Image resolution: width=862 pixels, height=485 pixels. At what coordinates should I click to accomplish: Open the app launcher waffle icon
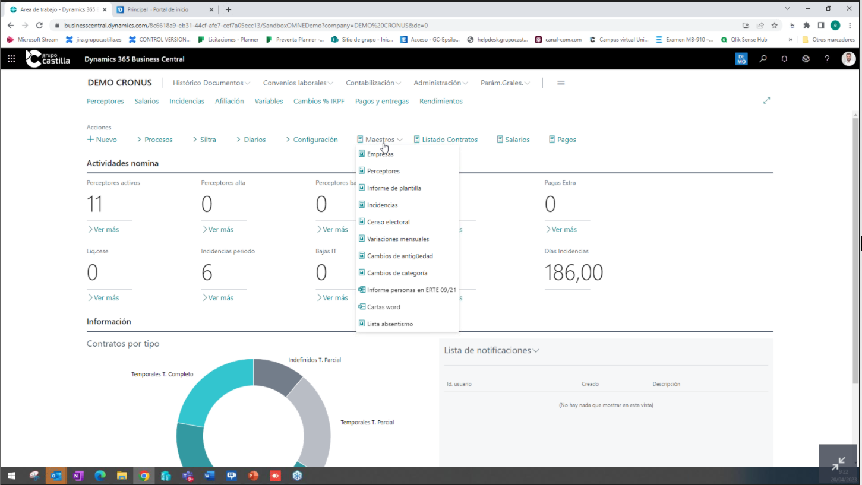coord(11,59)
